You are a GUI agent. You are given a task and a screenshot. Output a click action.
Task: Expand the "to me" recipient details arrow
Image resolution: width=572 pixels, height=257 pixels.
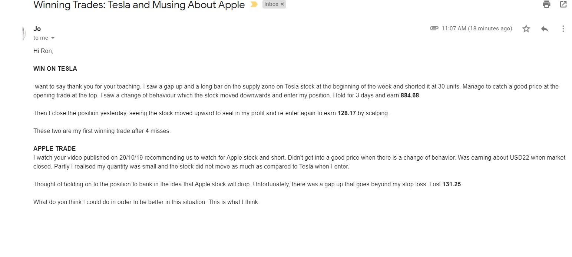[53, 38]
